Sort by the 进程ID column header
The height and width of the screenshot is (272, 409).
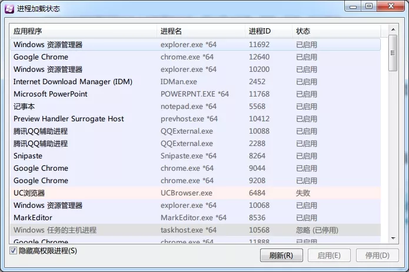(x=268, y=31)
